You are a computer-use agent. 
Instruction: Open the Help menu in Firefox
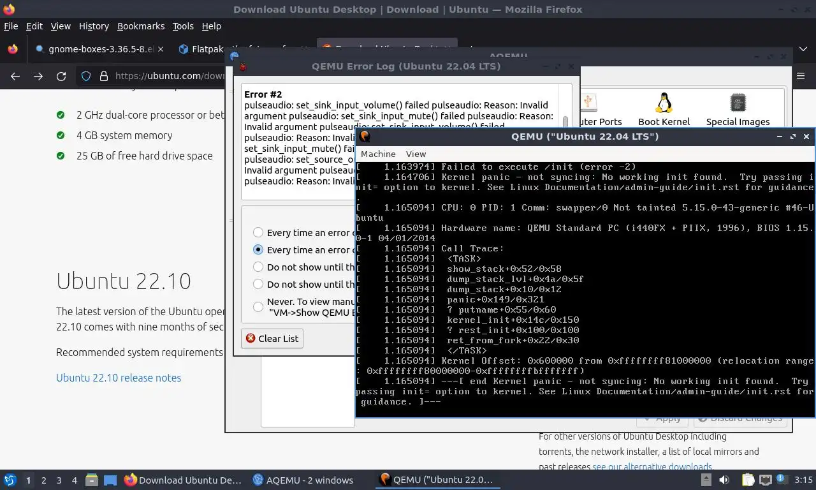[x=212, y=26]
